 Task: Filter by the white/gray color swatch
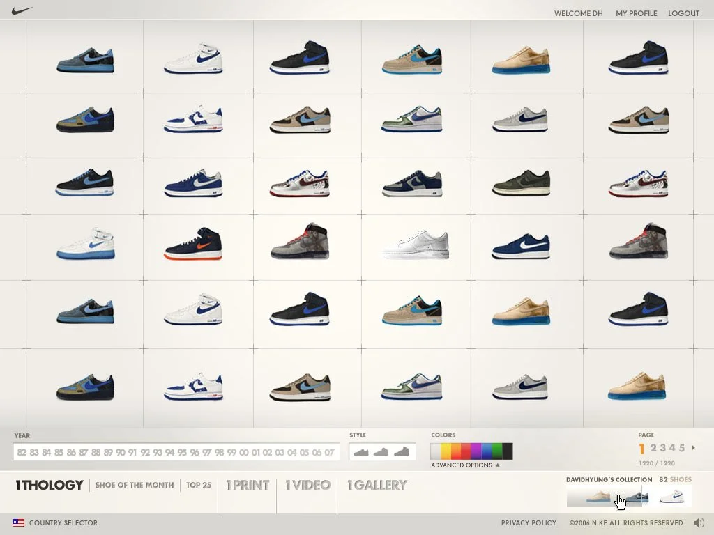(x=436, y=451)
